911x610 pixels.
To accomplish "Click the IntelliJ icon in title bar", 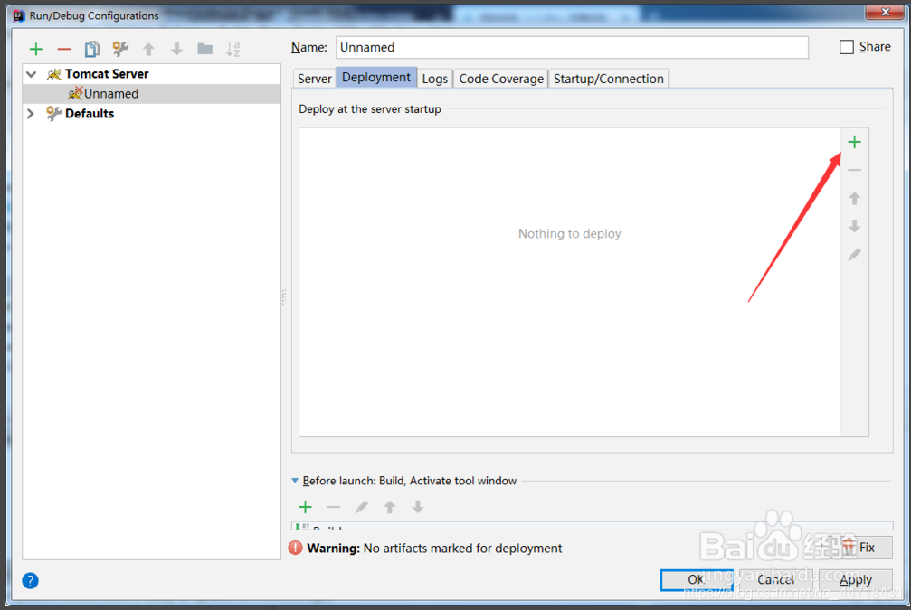I will 19,15.
